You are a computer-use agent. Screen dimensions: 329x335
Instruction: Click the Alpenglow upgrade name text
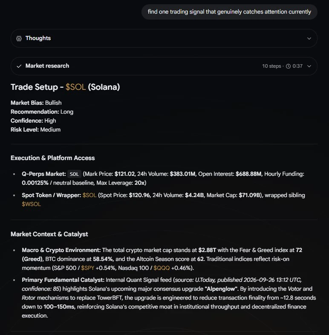pos(221,289)
